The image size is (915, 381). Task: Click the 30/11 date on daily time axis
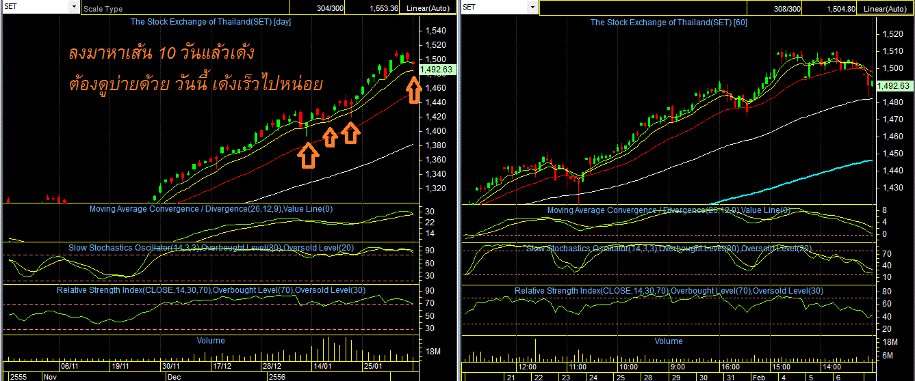click(x=171, y=366)
